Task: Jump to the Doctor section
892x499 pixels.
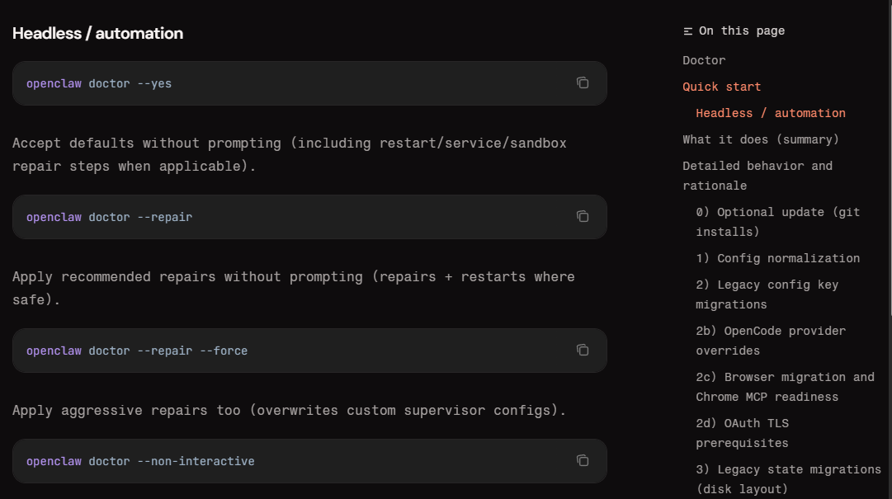Action: coord(704,60)
